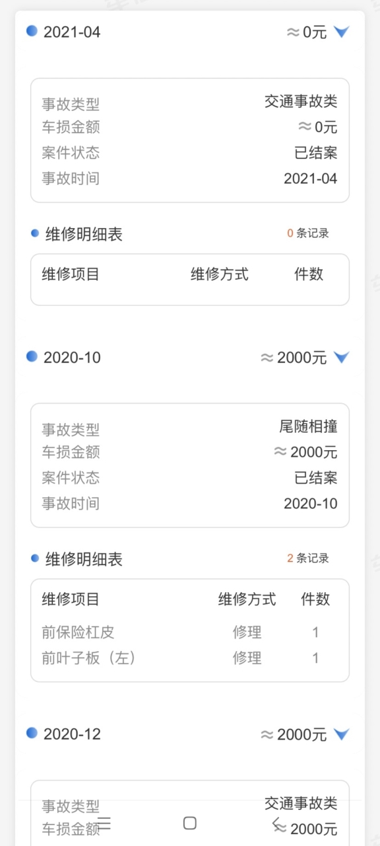Collapse the 2020-10 accident record arrow
This screenshot has height=846, width=380.
[x=341, y=358]
